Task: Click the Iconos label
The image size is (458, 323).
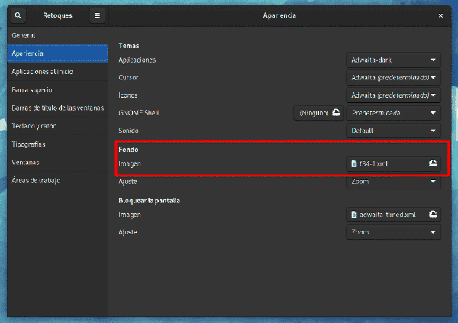Action: 128,95
